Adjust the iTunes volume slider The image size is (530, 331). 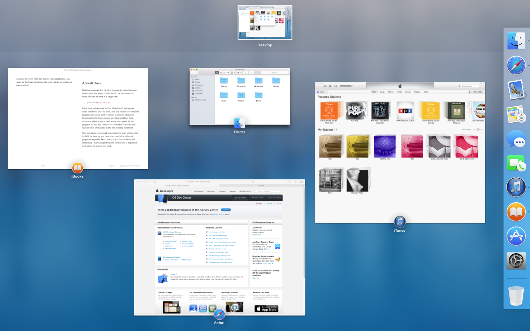pos(347,86)
